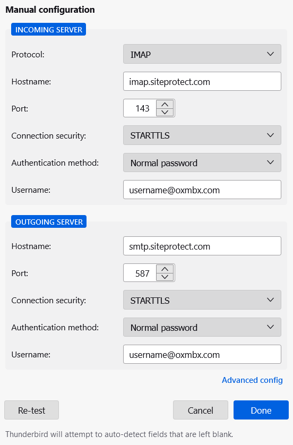Click the Re-test button
Image resolution: width=293 pixels, height=445 pixels.
tap(31, 410)
